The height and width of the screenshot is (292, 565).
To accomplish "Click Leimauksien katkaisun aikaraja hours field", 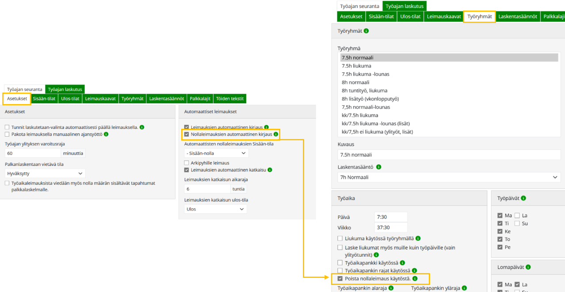I will point(207,189).
